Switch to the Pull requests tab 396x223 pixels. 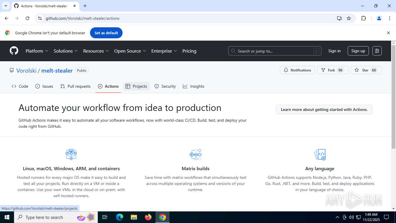(75, 86)
